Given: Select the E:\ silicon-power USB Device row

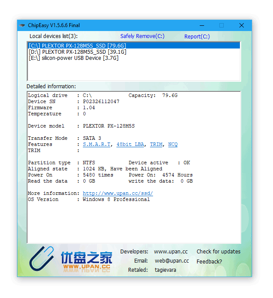Looking at the screenshot, I should [x=134, y=58].
